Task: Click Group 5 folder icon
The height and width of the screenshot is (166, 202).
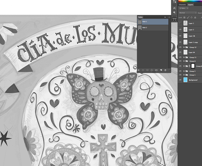Action: coord(187,71)
